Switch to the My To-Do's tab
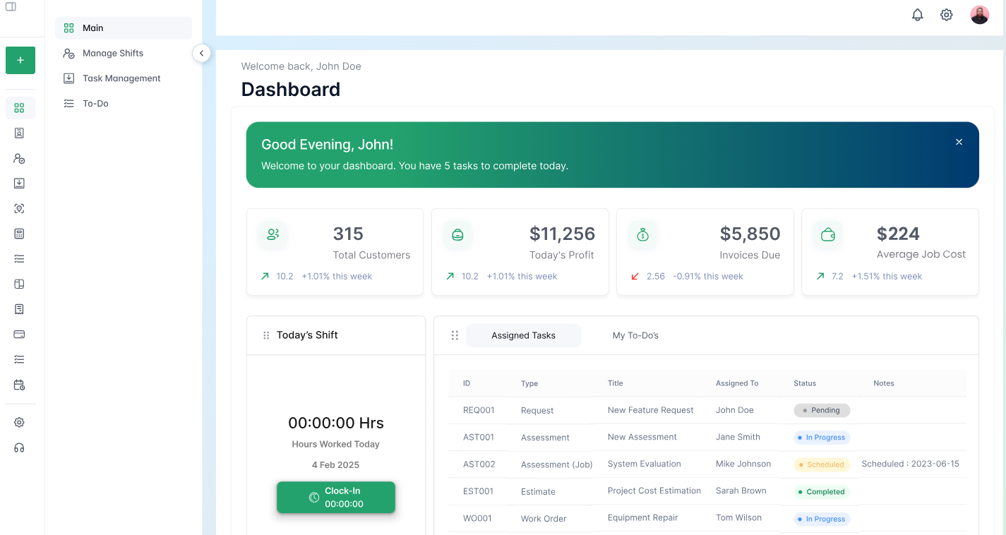 635,335
